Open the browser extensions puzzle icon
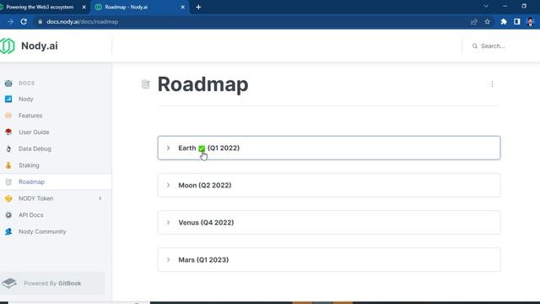This screenshot has height=304, width=540. (504, 22)
